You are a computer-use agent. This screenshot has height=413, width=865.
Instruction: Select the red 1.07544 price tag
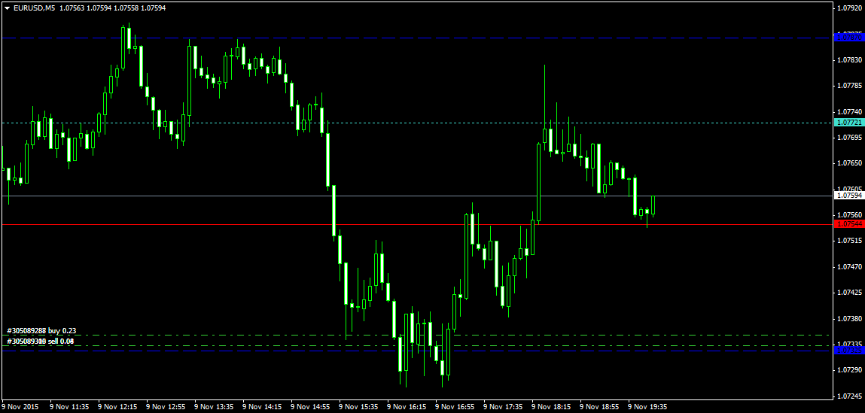click(849, 224)
